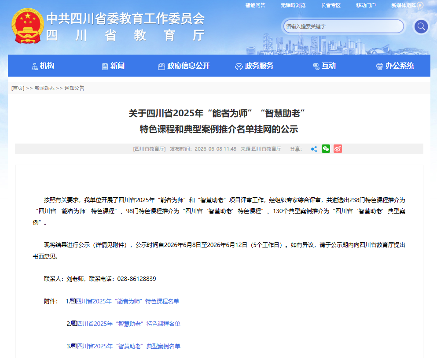Click the 新闻 news document icon
This screenshot has width=437, height=358.
[105, 66]
